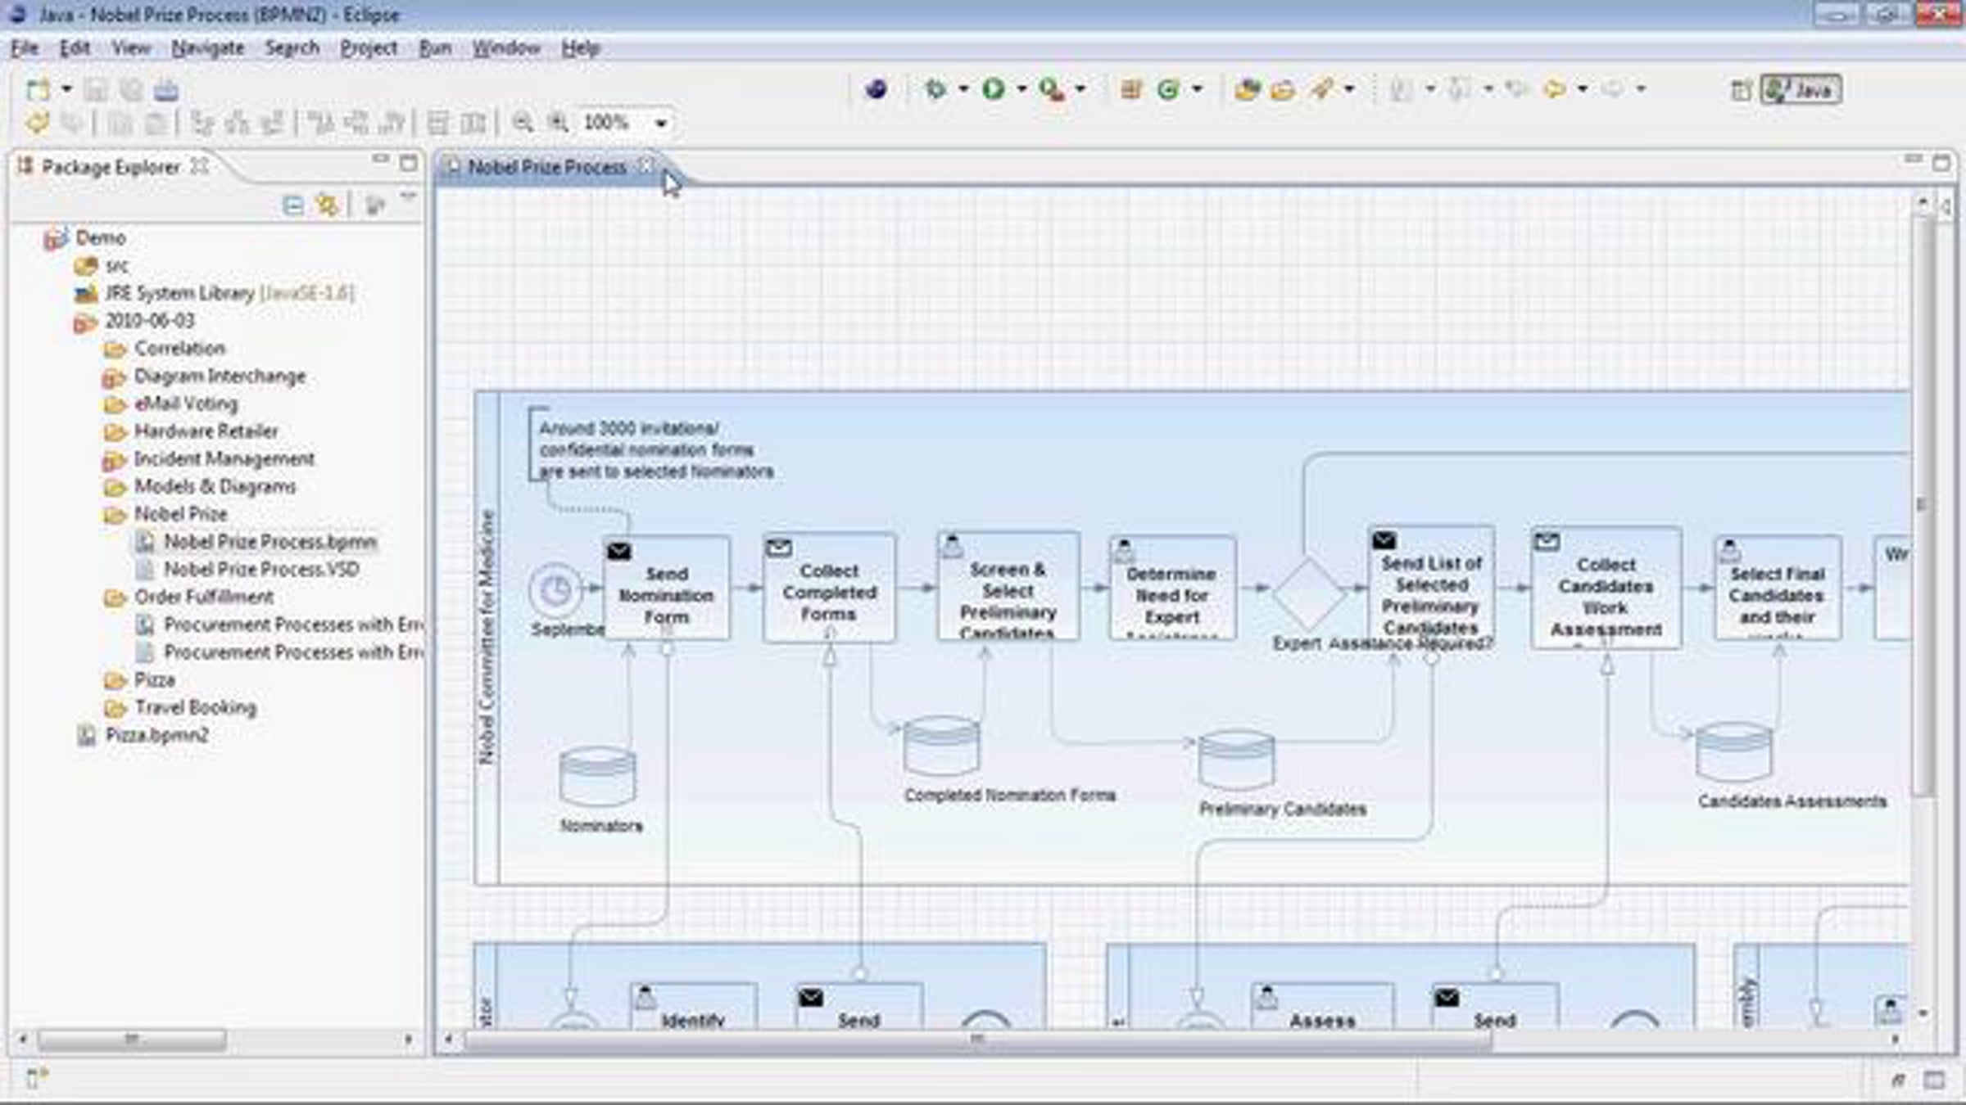The image size is (1966, 1105).
Task: Open the Project menu
Action: coord(369,48)
